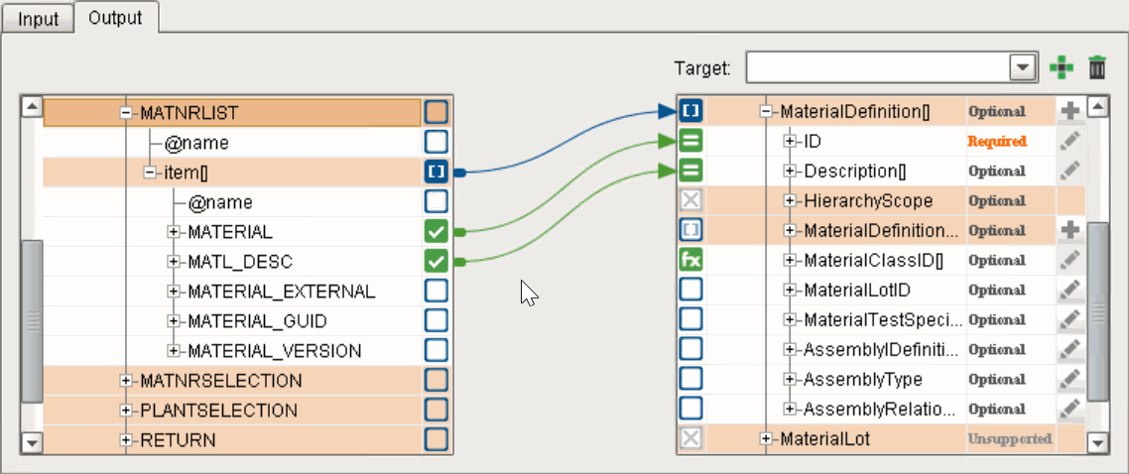
Task: Click source tree scroll up arrow
Action: [33, 107]
